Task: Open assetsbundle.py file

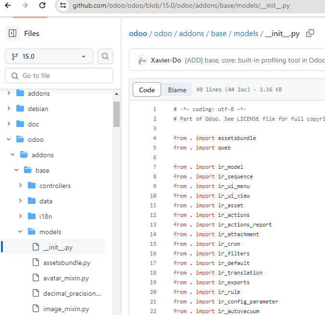Action: tap(67, 263)
